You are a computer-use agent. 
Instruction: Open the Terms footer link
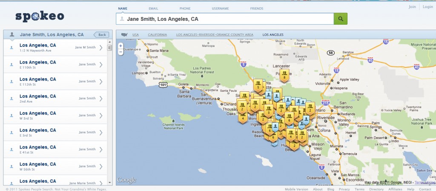click(359, 189)
